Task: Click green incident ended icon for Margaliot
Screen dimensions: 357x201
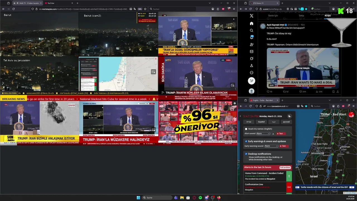Action: coord(289,176)
